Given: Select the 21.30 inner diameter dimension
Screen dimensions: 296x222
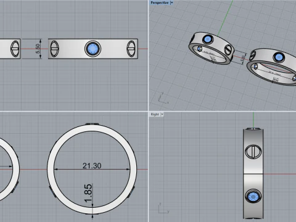Looking at the screenshot, I should 92,166.
